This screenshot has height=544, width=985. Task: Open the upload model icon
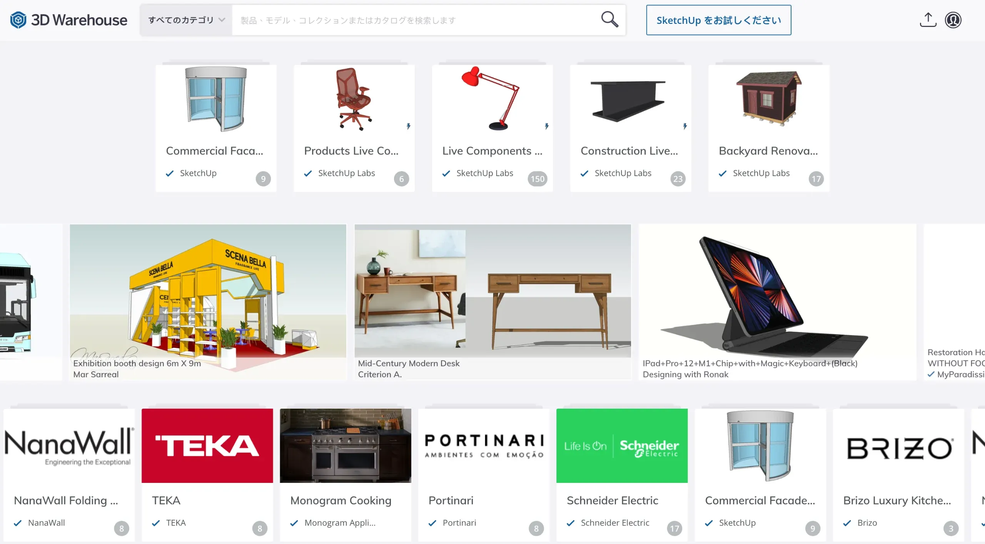(928, 20)
